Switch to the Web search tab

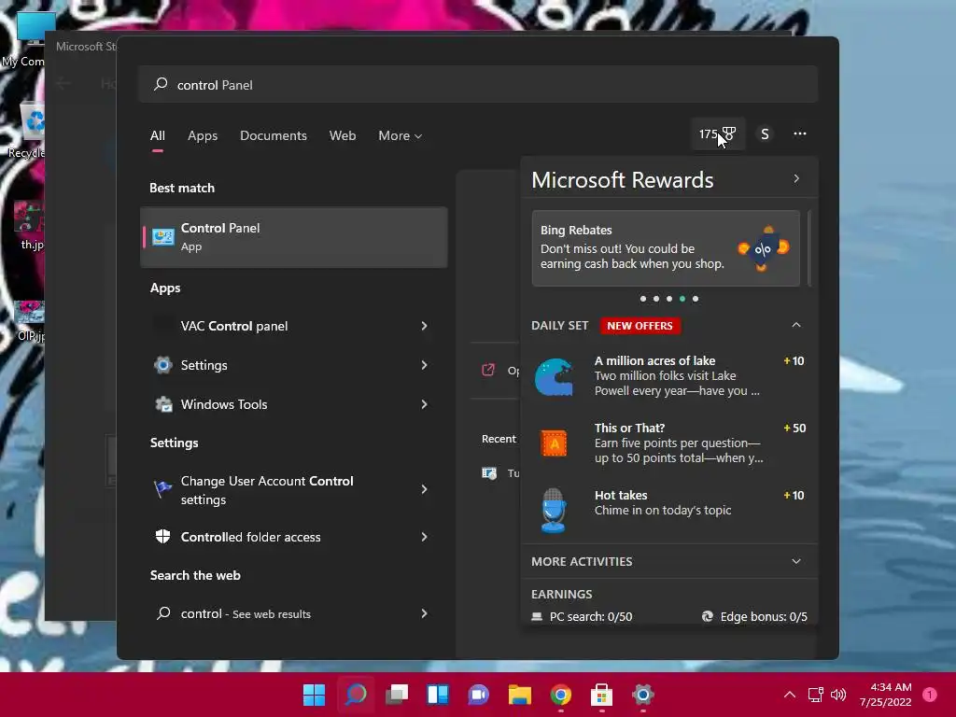[343, 136]
